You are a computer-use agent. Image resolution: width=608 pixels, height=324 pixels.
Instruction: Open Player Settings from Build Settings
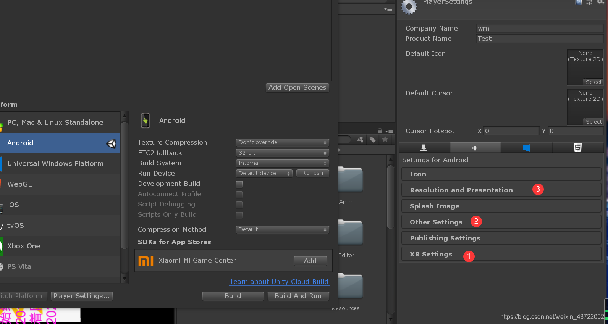(82, 296)
